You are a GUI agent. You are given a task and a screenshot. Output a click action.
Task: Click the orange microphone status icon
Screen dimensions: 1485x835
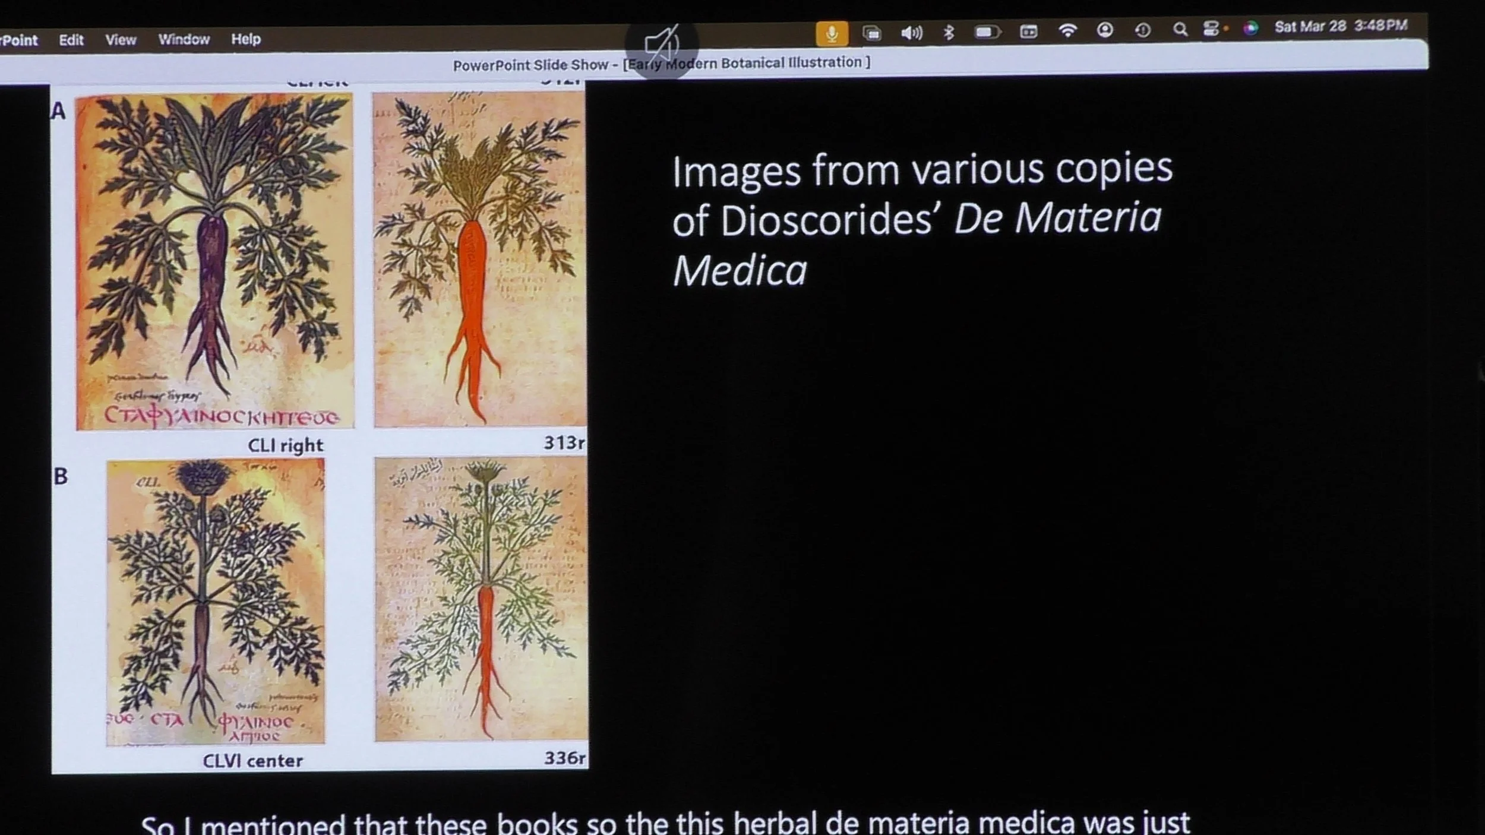[832, 33]
